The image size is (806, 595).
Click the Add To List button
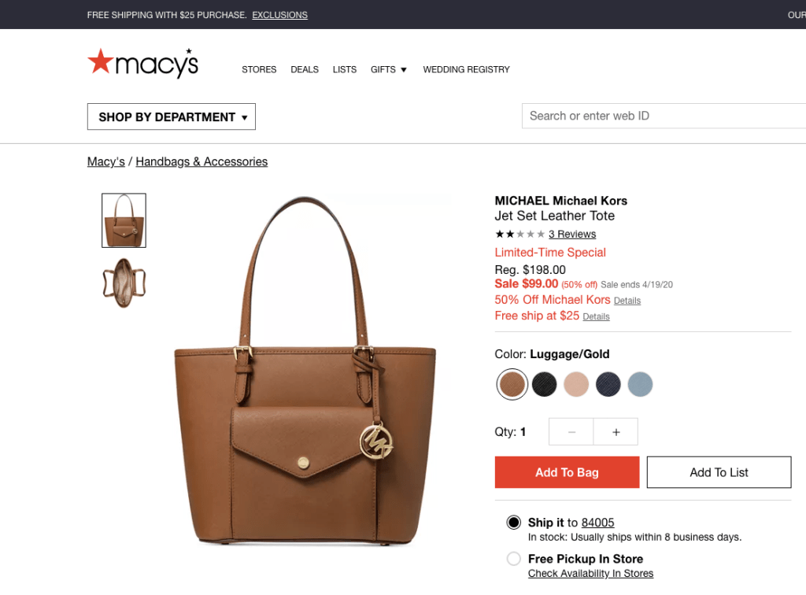pyautogui.click(x=719, y=472)
